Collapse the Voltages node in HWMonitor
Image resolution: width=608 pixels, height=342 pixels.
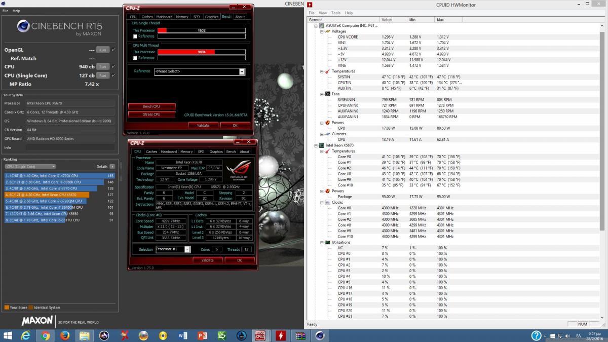pyautogui.click(x=321, y=31)
